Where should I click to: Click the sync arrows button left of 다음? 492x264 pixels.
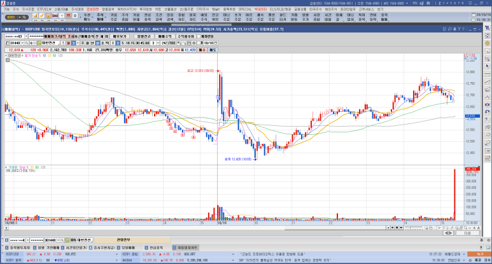coord(448,233)
